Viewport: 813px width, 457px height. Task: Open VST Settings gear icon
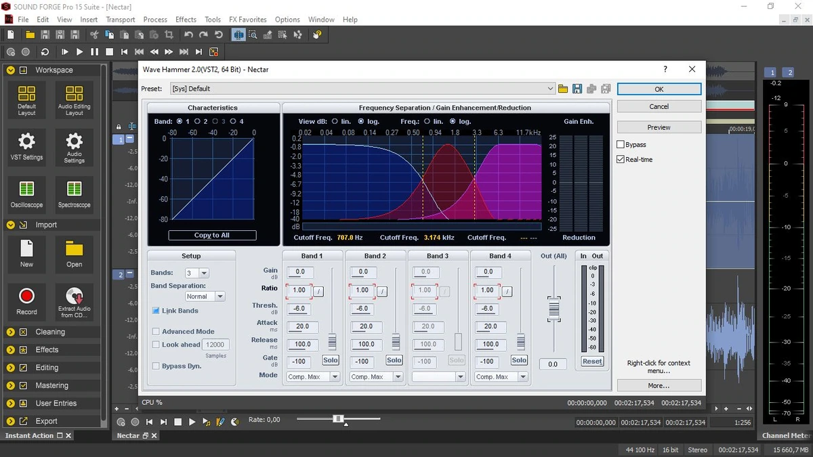[26, 147]
